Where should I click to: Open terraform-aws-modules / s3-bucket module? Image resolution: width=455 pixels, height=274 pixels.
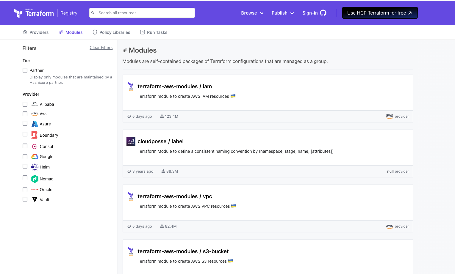click(183, 251)
